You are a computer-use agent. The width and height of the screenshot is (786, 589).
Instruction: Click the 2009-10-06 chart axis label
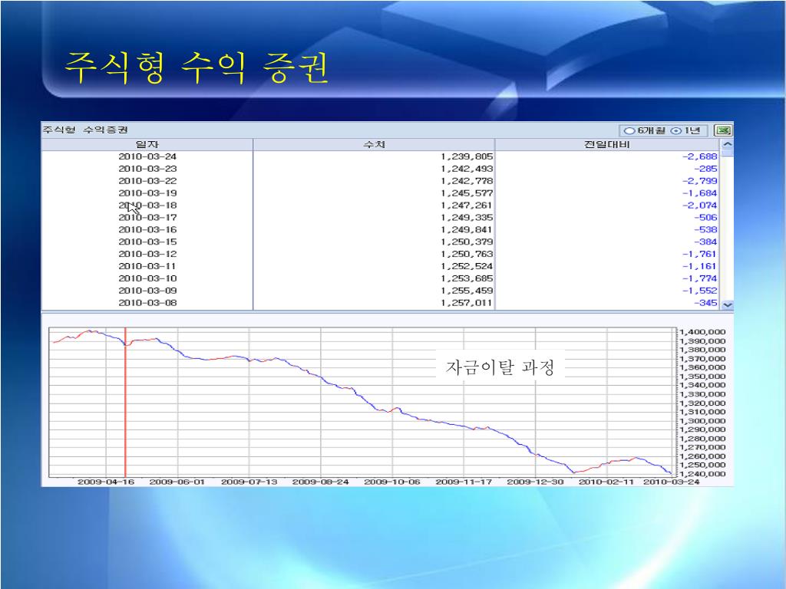tap(392, 482)
